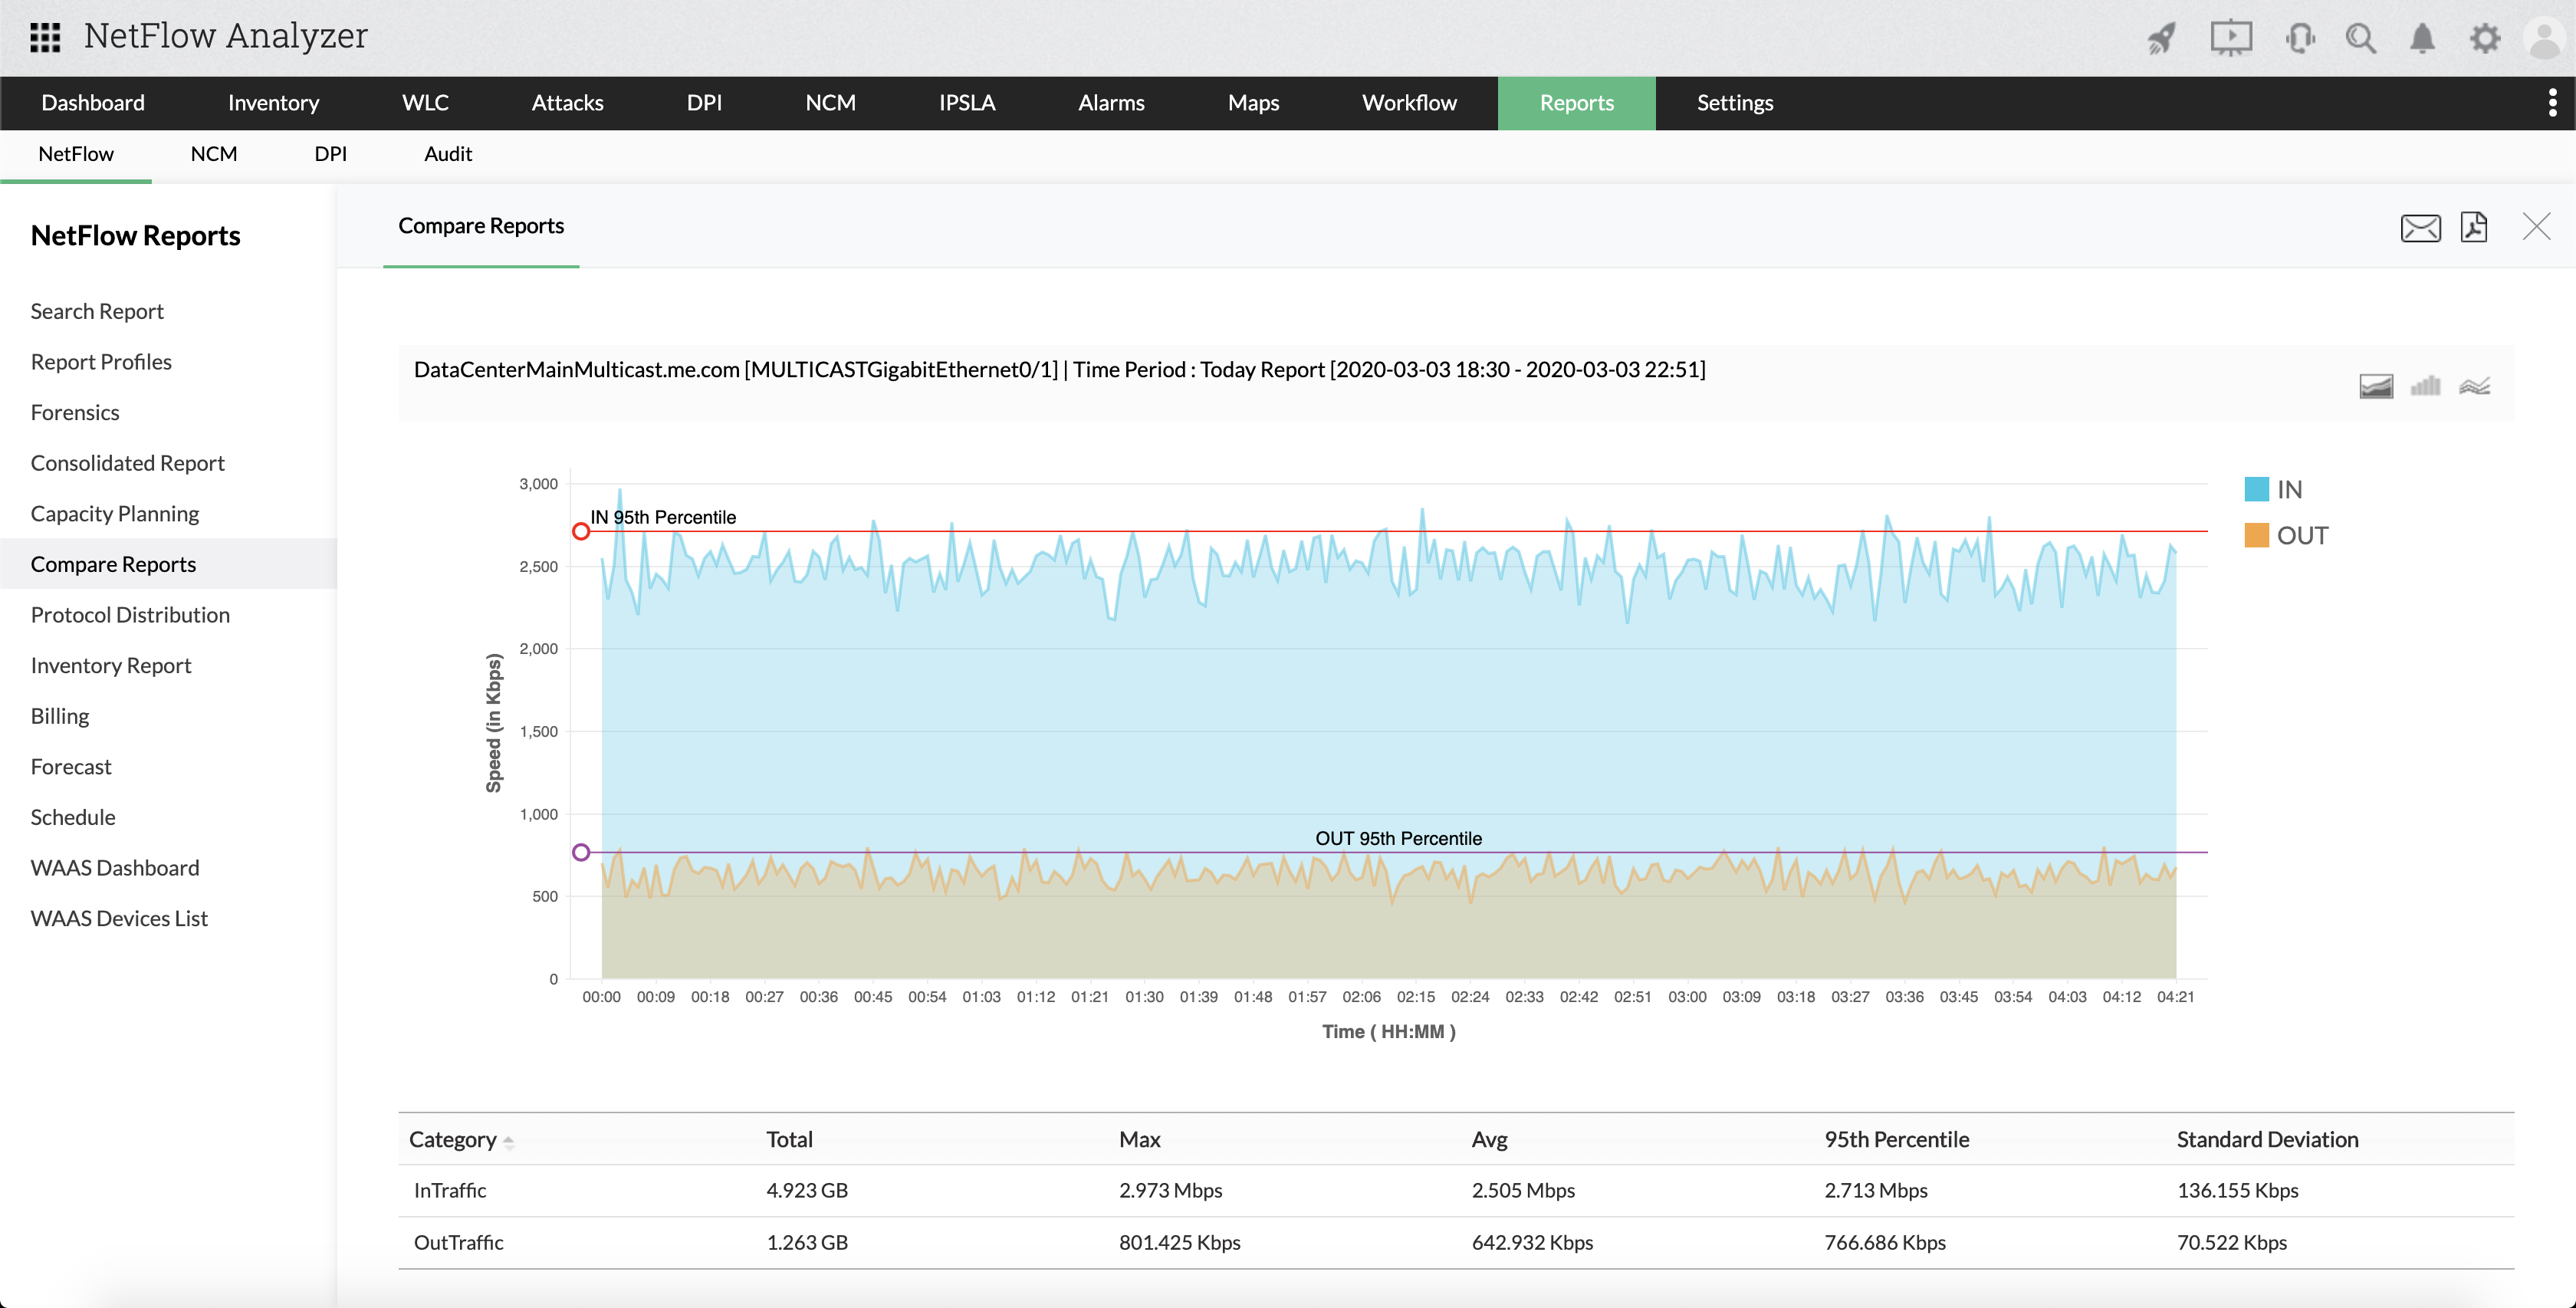This screenshot has height=1308, width=2576.
Task: Click the OUT 95th Percentile marker circle
Action: (581, 852)
